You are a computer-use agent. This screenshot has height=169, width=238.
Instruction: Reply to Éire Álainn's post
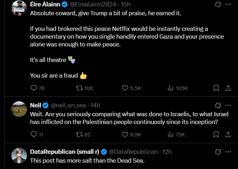[x=34, y=88]
